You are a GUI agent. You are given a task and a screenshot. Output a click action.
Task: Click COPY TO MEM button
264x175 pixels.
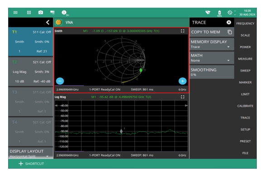point(212,32)
